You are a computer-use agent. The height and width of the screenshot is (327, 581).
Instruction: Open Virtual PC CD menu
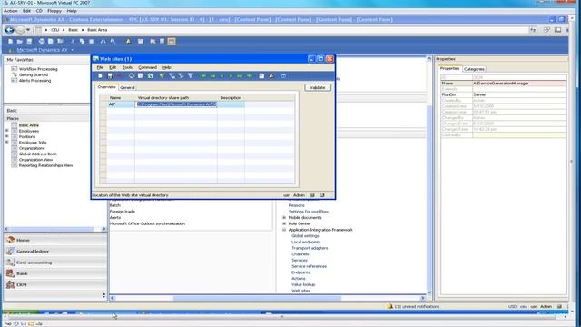[x=39, y=11]
